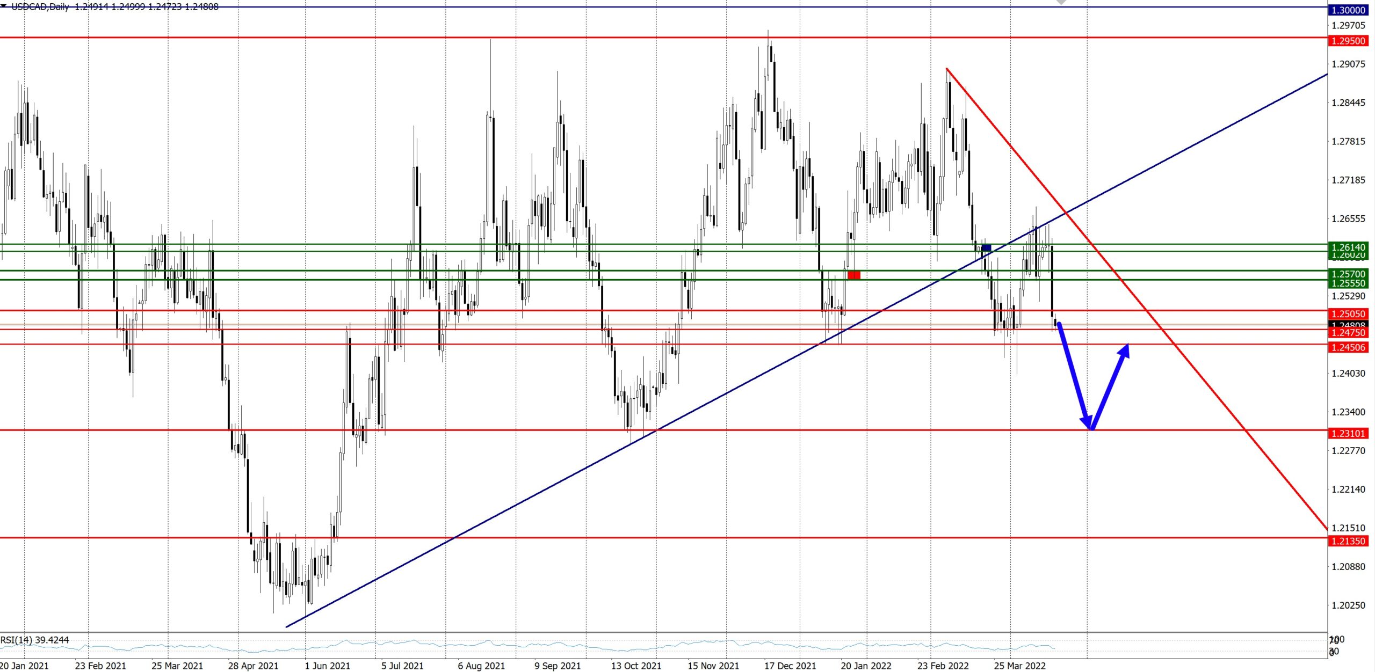The height and width of the screenshot is (672, 1375).
Task: Click the downward blue arrow tip at 1.23101
Action: coord(1090,428)
